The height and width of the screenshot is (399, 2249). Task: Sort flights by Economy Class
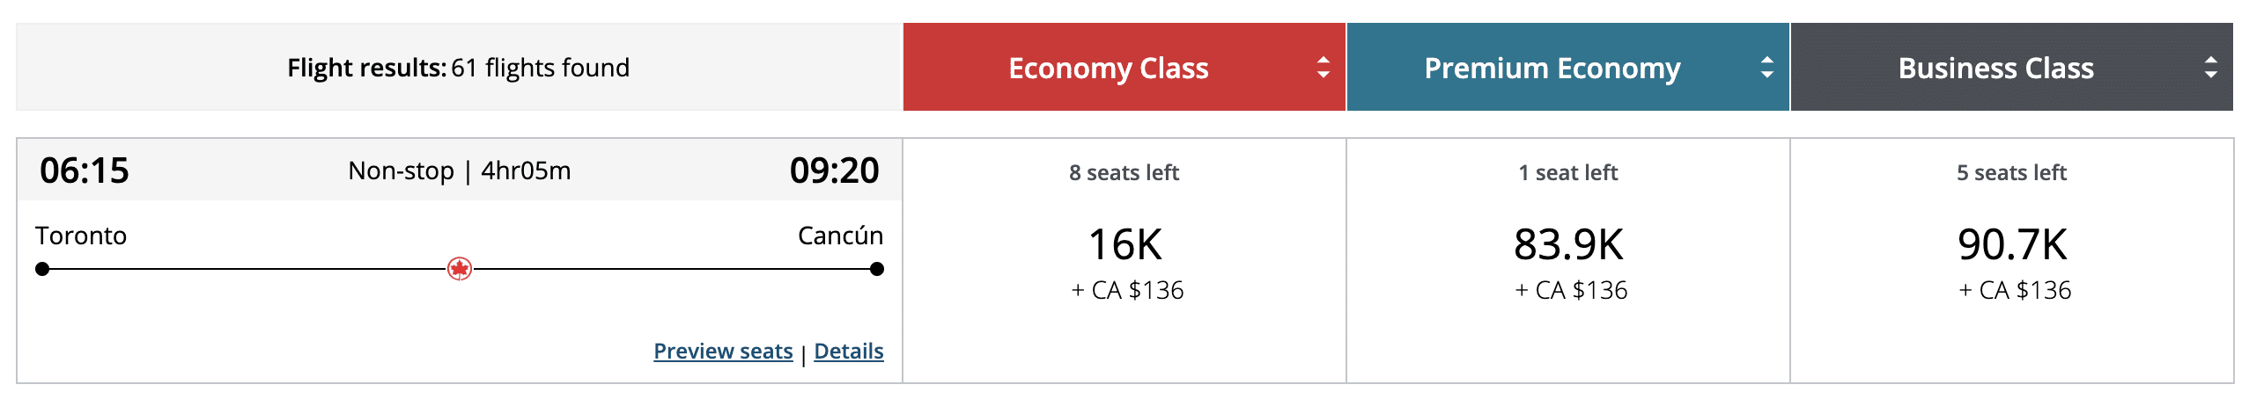[1108, 68]
